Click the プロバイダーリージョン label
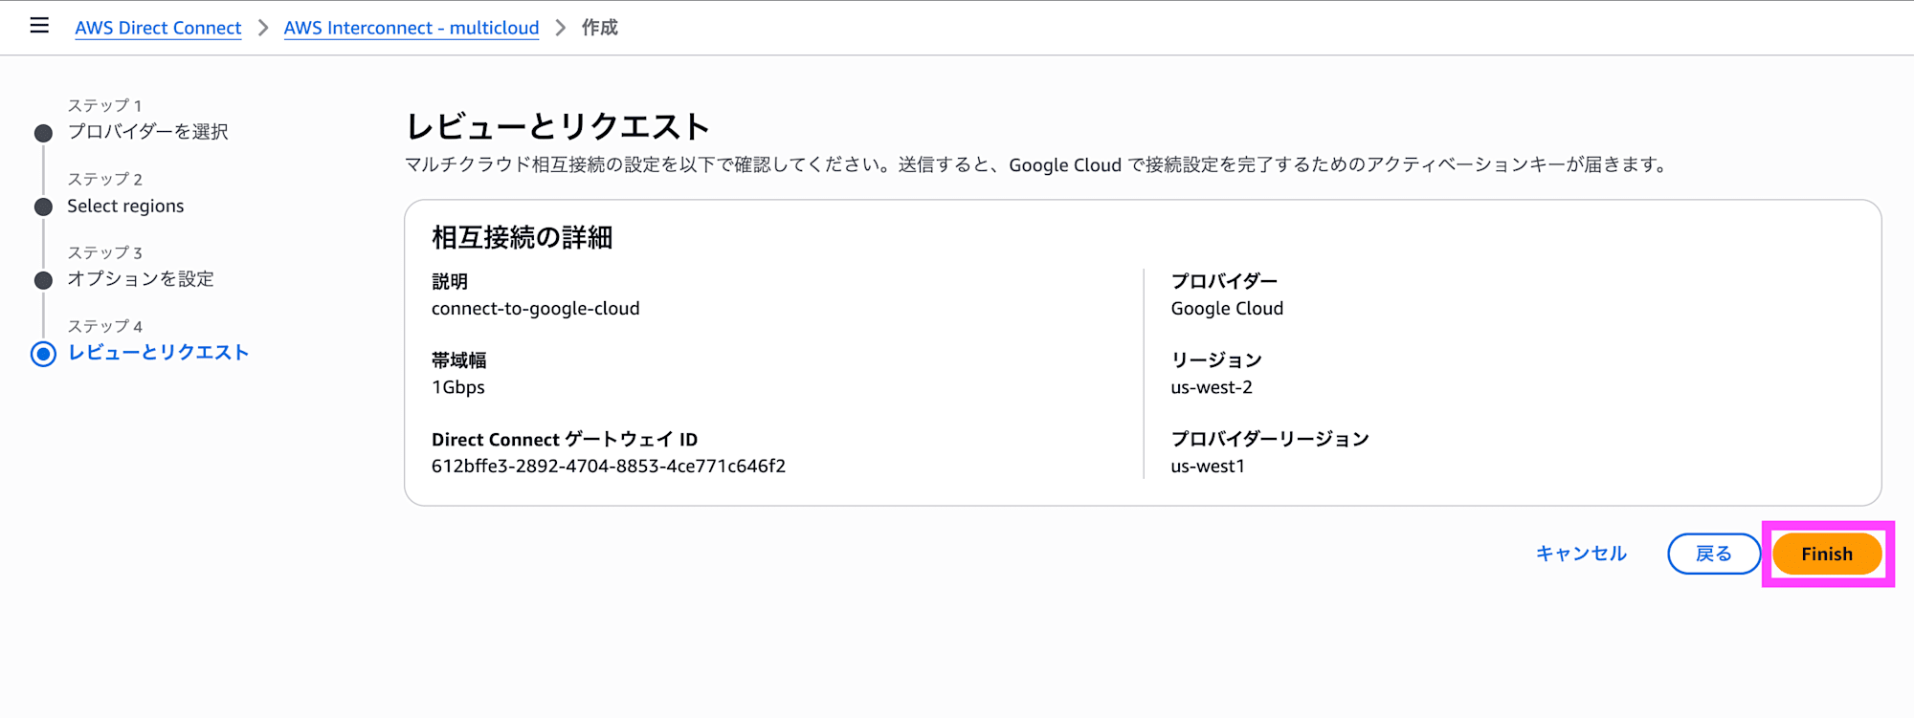This screenshot has height=718, width=1914. click(x=1270, y=439)
